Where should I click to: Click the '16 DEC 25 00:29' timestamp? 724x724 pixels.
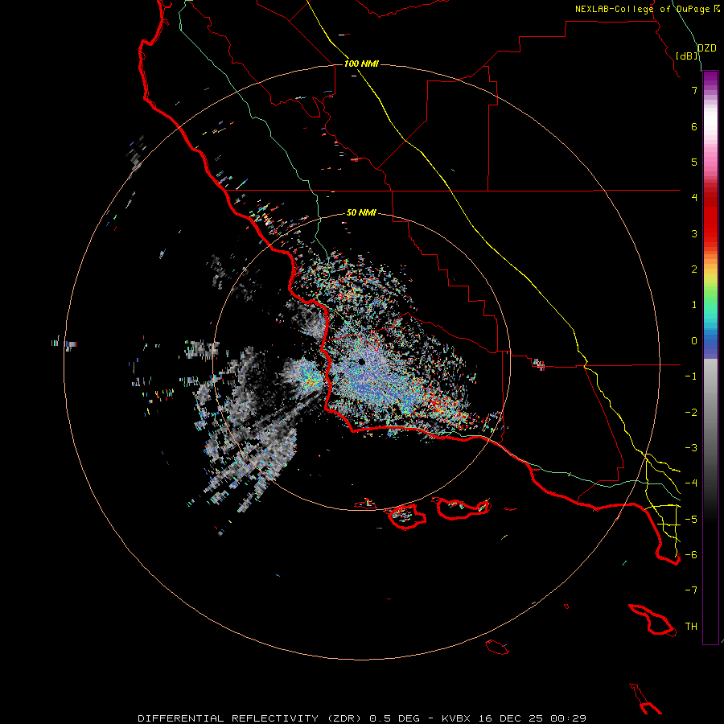pyautogui.click(x=534, y=718)
